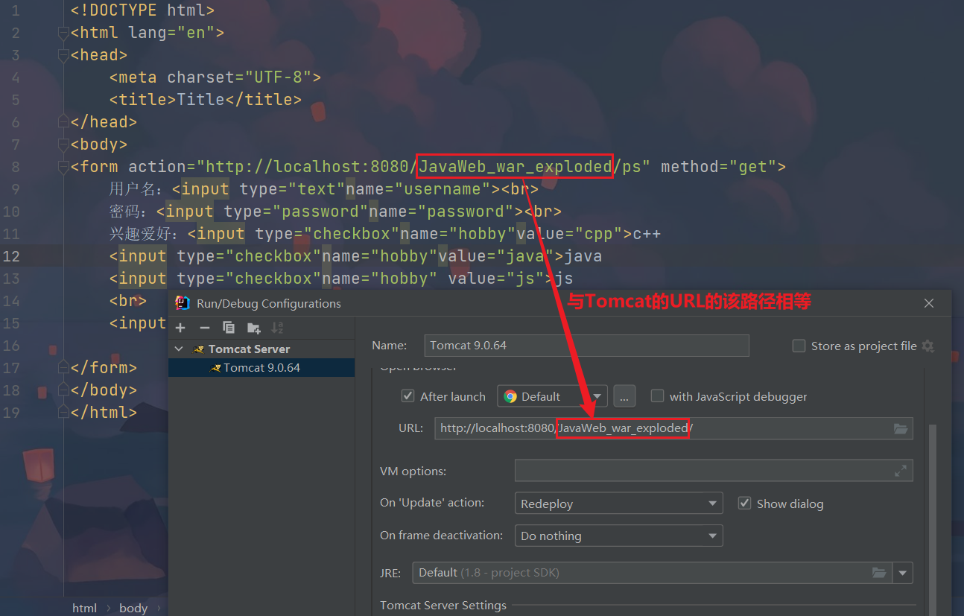Image resolution: width=964 pixels, height=616 pixels.
Task: Click fold marker on html tag line
Action: [63, 33]
